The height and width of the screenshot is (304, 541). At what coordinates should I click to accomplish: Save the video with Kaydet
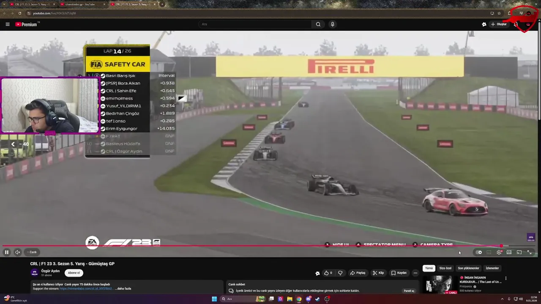(399, 273)
